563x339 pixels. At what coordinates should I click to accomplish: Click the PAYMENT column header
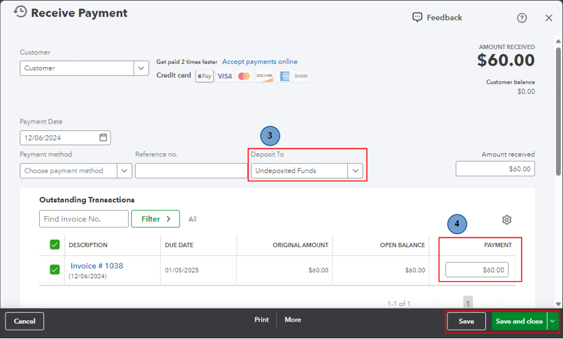click(x=498, y=245)
